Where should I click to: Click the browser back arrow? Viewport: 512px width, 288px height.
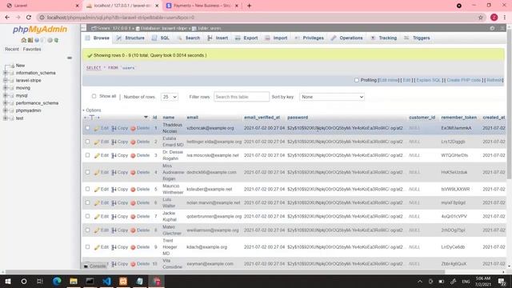point(7,18)
